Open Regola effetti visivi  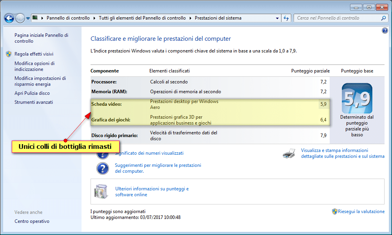[x=34, y=54]
